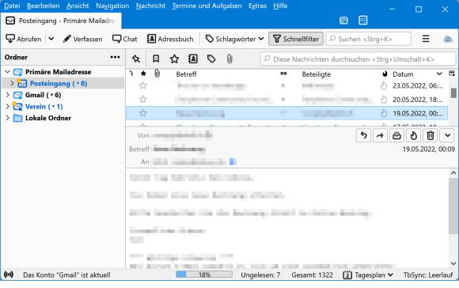
Task: Click the online status icon in status bar
Action: coord(9,275)
